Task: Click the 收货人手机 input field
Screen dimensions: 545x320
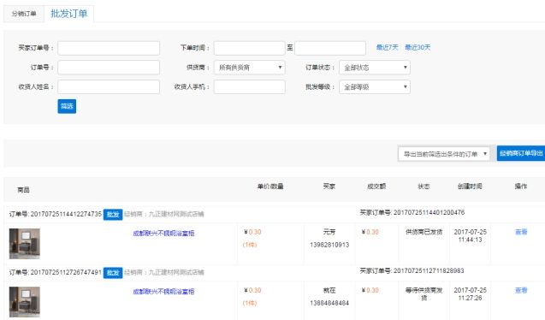Action: [x=250, y=87]
